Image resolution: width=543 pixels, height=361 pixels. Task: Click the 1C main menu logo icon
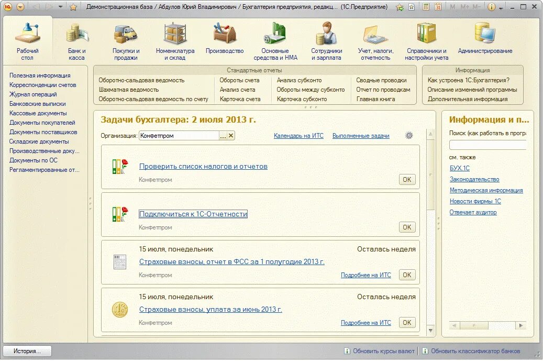8,7
